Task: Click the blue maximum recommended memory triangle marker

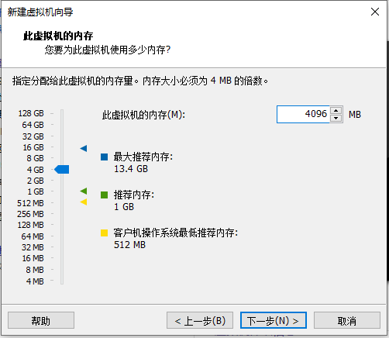Action: (x=84, y=148)
